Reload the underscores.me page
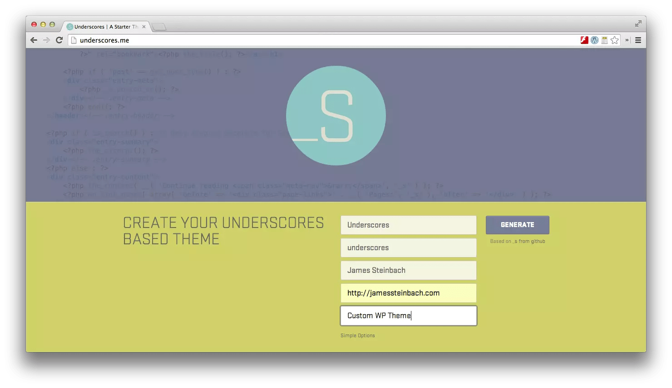The image size is (672, 388). coord(59,40)
